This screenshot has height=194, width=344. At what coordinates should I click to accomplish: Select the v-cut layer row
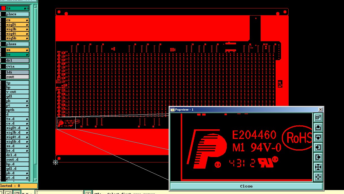(18, 92)
